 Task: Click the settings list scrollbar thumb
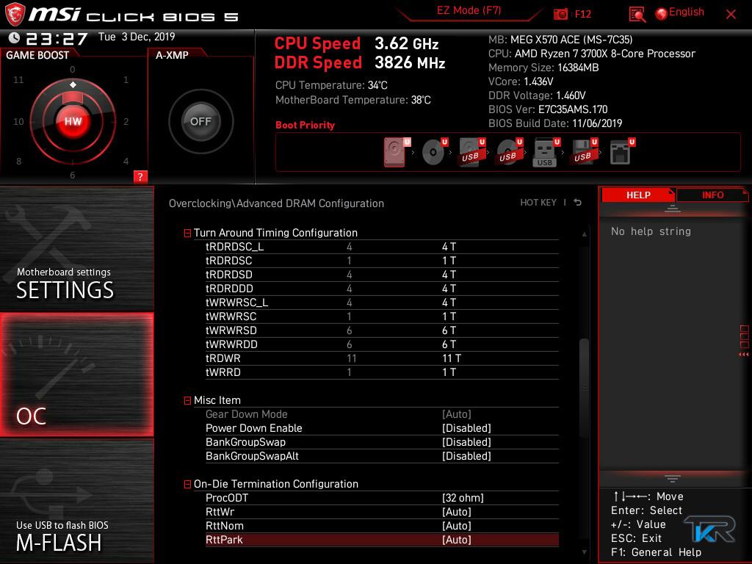pyautogui.click(x=584, y=388)
